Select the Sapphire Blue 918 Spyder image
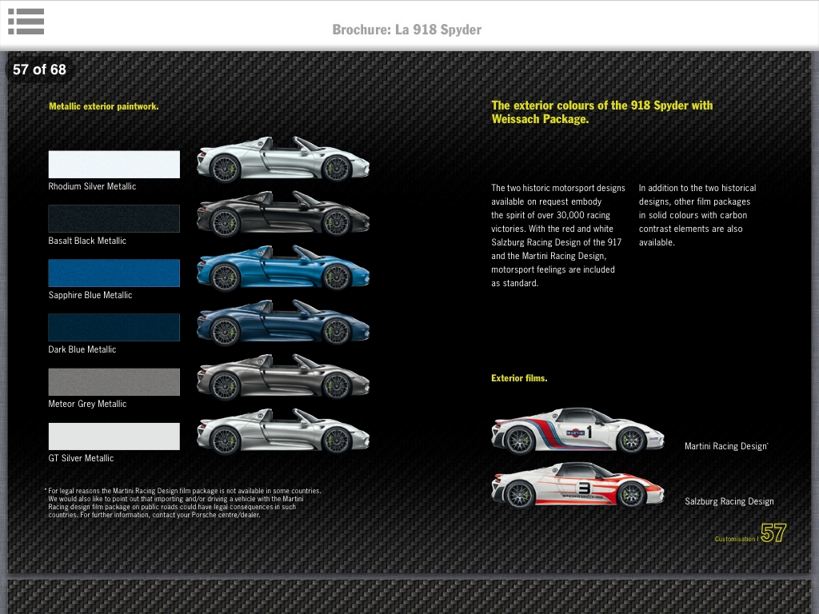Image resolution: width=819 pixels, height=614 pixels. (x=283, y=268)
